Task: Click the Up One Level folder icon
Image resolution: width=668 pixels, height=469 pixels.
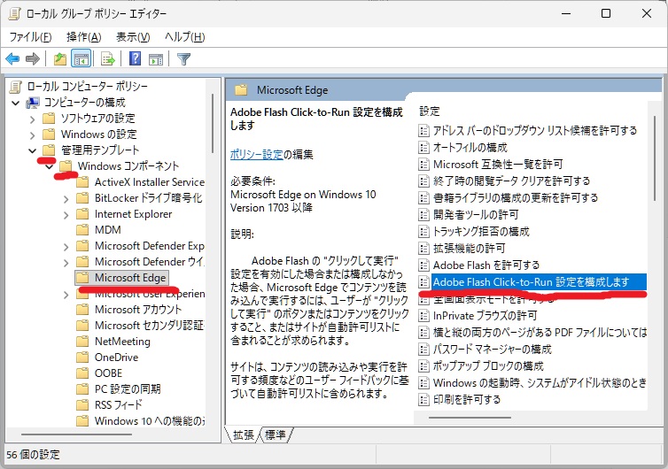Action: coord(59,59)
